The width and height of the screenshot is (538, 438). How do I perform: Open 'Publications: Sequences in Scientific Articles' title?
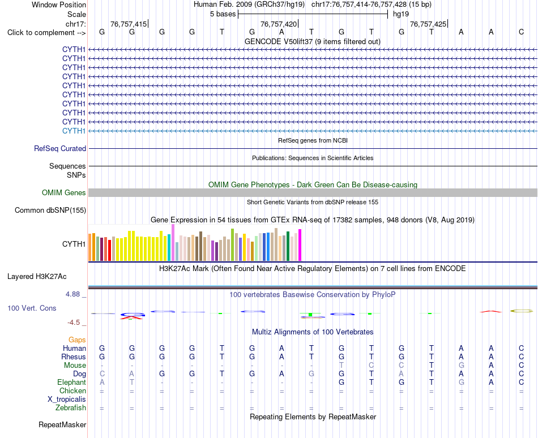313,158
